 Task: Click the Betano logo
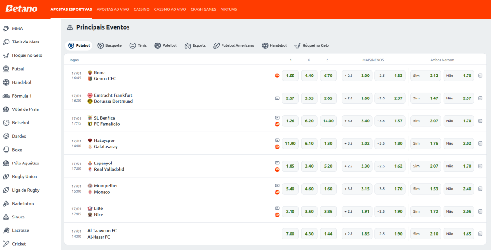pos(21,9)
